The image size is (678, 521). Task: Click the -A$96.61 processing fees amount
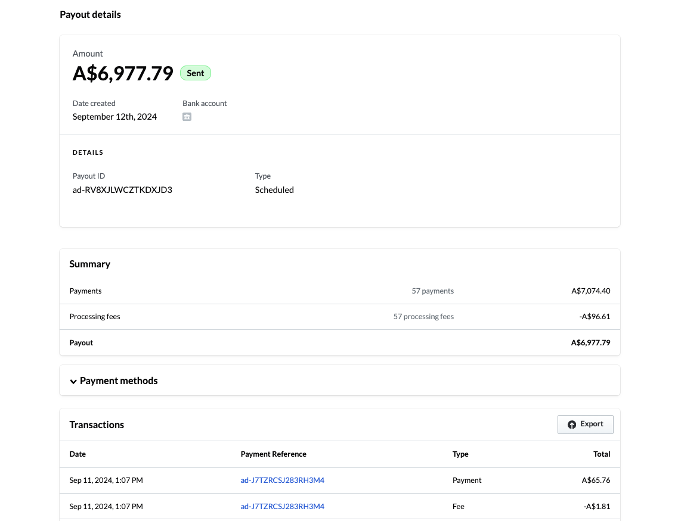pos(595,316)
